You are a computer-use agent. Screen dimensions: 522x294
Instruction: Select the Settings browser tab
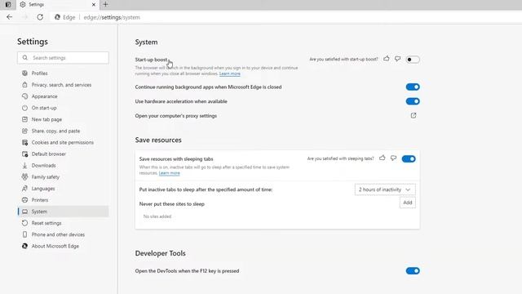[x=57, y=4]
